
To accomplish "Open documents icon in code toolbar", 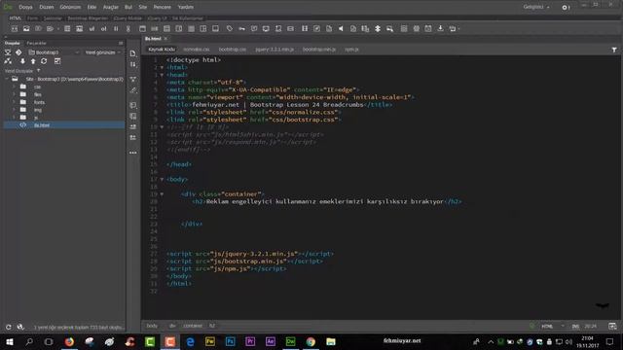I will (x=132, y=53).
